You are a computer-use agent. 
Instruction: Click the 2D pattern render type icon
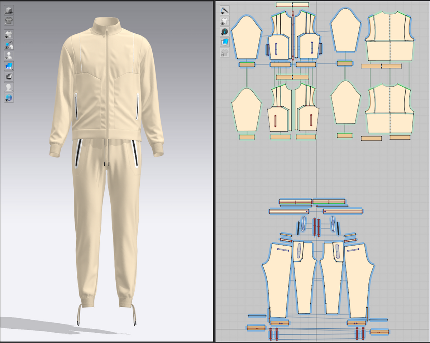[x=225, y=42]
